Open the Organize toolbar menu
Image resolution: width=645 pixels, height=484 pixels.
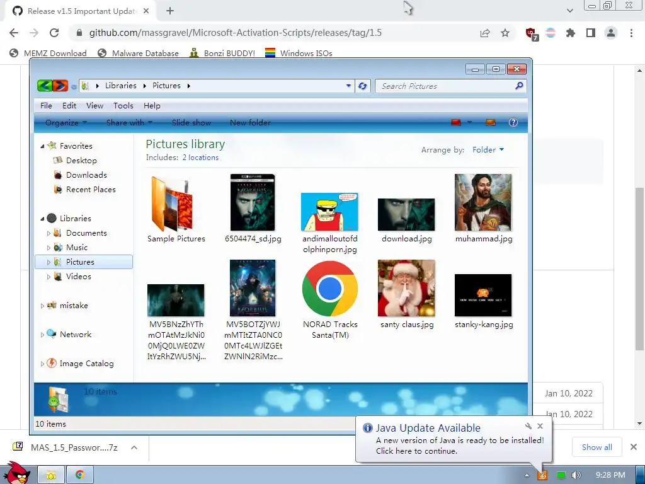coord(66,123)
